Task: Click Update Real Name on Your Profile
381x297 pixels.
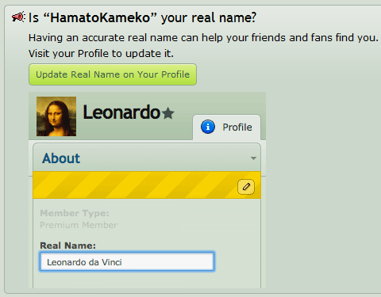Action: pos(113,74)
